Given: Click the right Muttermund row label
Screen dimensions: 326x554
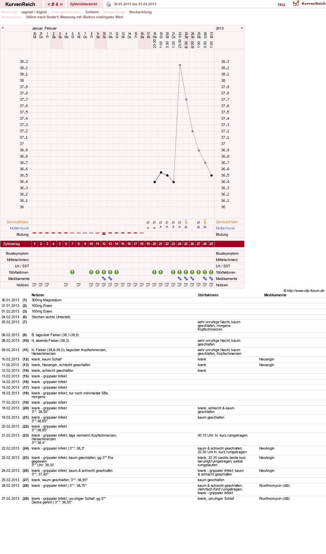Looking at the screenshot, I should tap(225, 228).
